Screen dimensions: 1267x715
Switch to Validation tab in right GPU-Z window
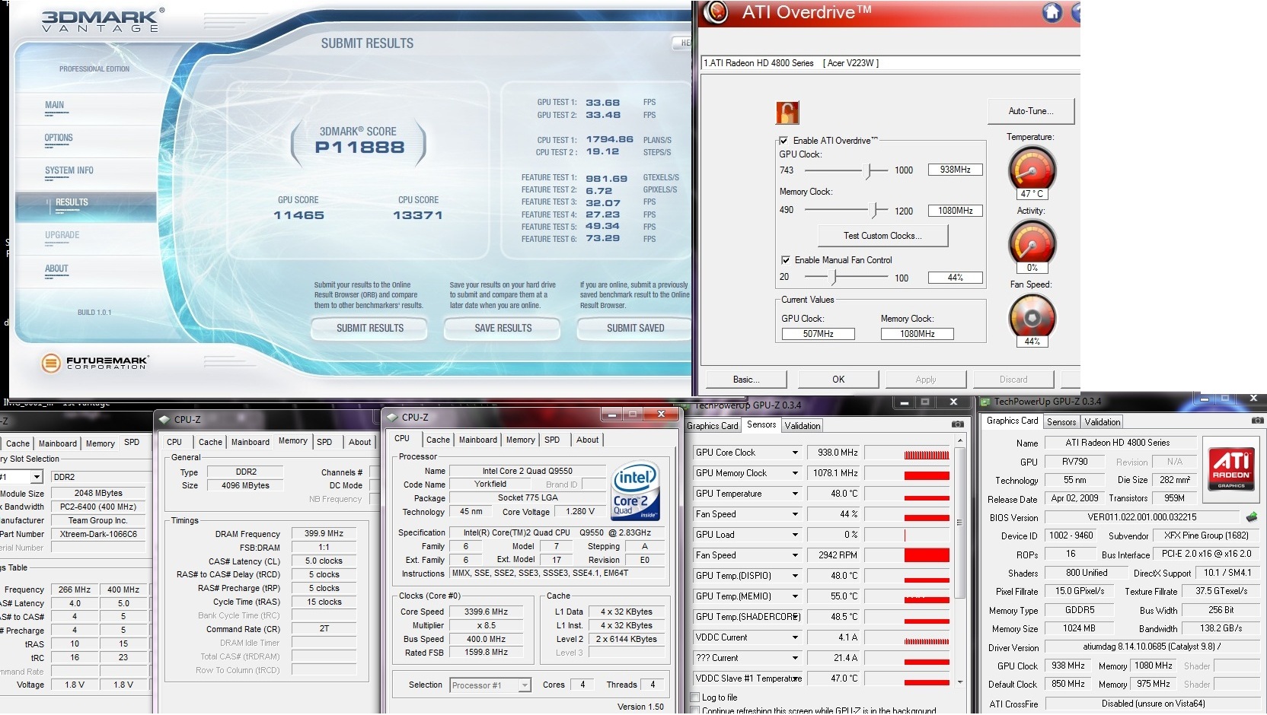coord(1103,422)
